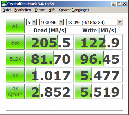129x115 pixels.
Task: Select the Seq read result 205.5
Action: coord(50,42)
